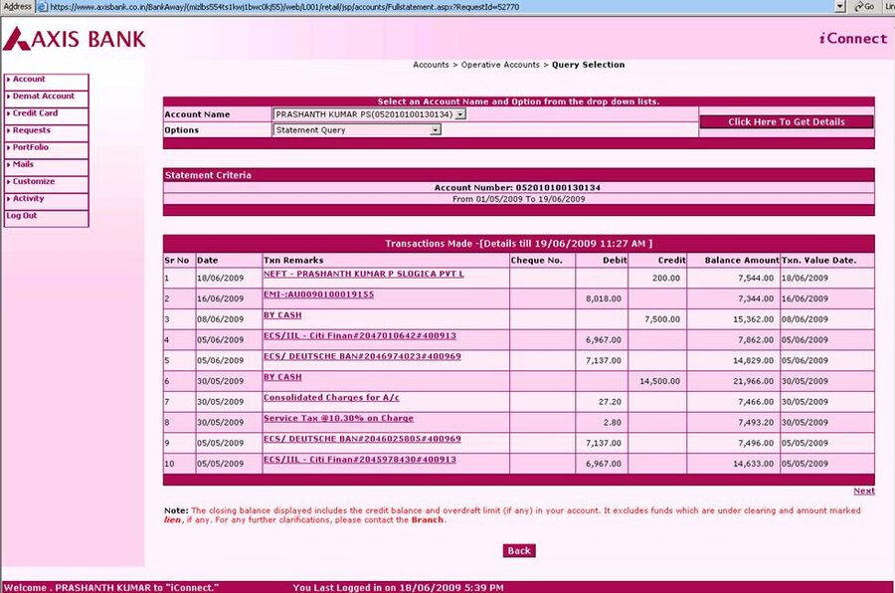View EMI AU0090100019155 transaction details
Image resolution: width=895 pixels, height=593 pixels.
(x=318, y=295)
